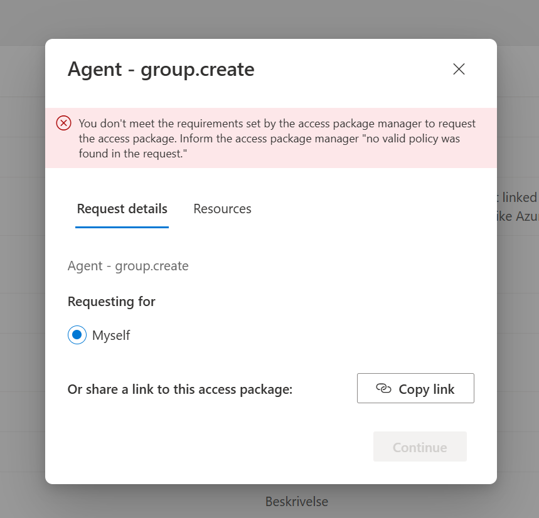Click the Beskrivelse text behind the dialog
The height and width of the screenshot is (518, 539).
[296, 502]
